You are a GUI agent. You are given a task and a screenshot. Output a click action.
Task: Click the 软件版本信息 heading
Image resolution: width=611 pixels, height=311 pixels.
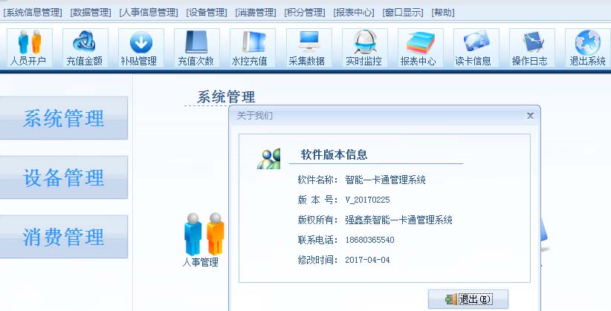334,154
